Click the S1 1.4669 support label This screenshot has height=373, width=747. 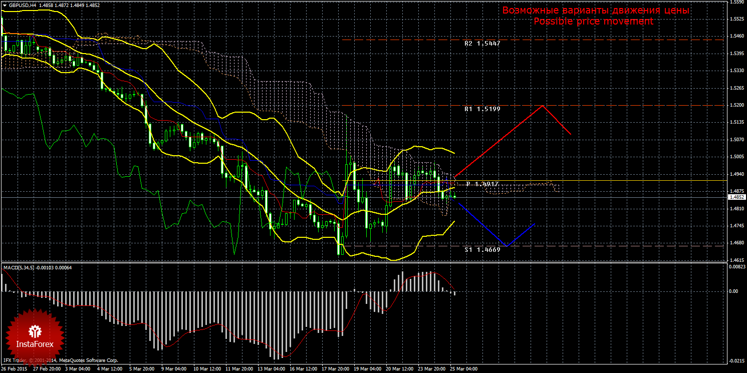pos(482,249)
